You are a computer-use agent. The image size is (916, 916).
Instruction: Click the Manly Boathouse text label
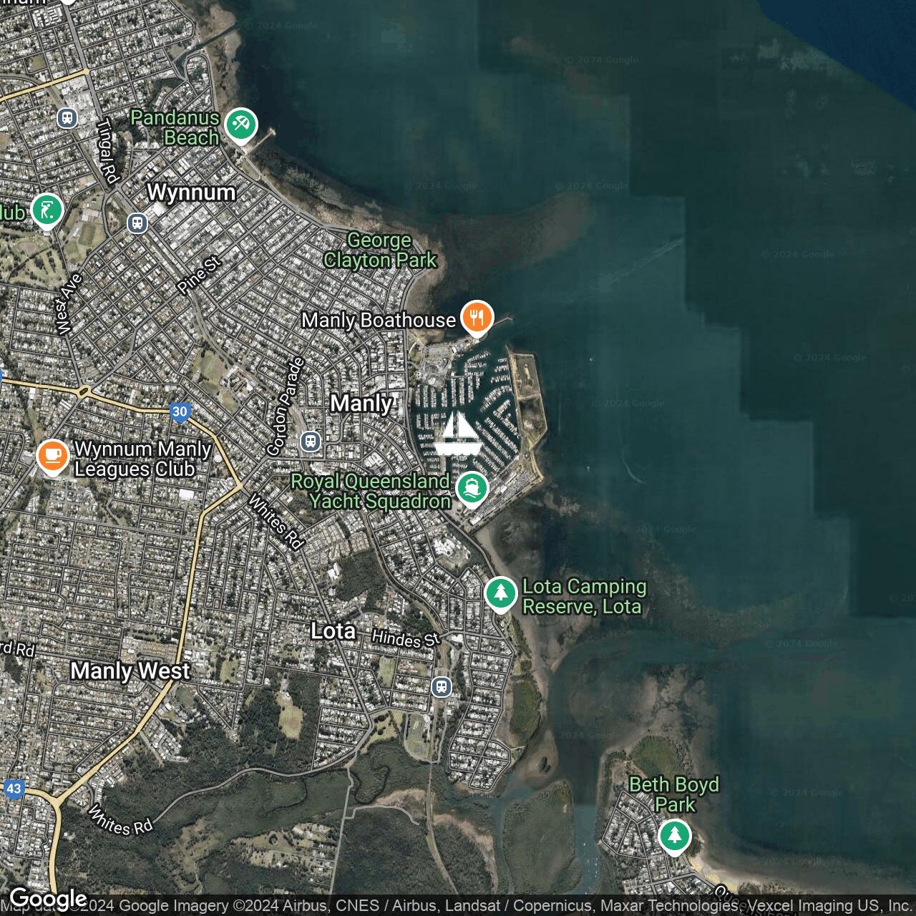[379, 320]
